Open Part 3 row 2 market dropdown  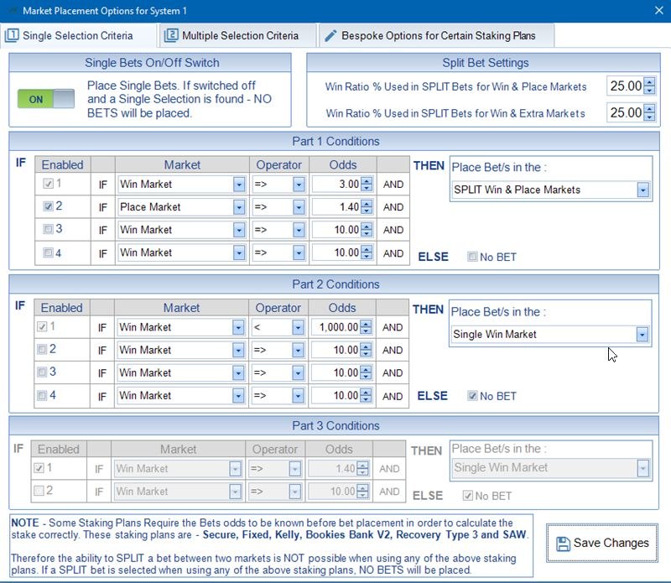[x=235, y=492]
